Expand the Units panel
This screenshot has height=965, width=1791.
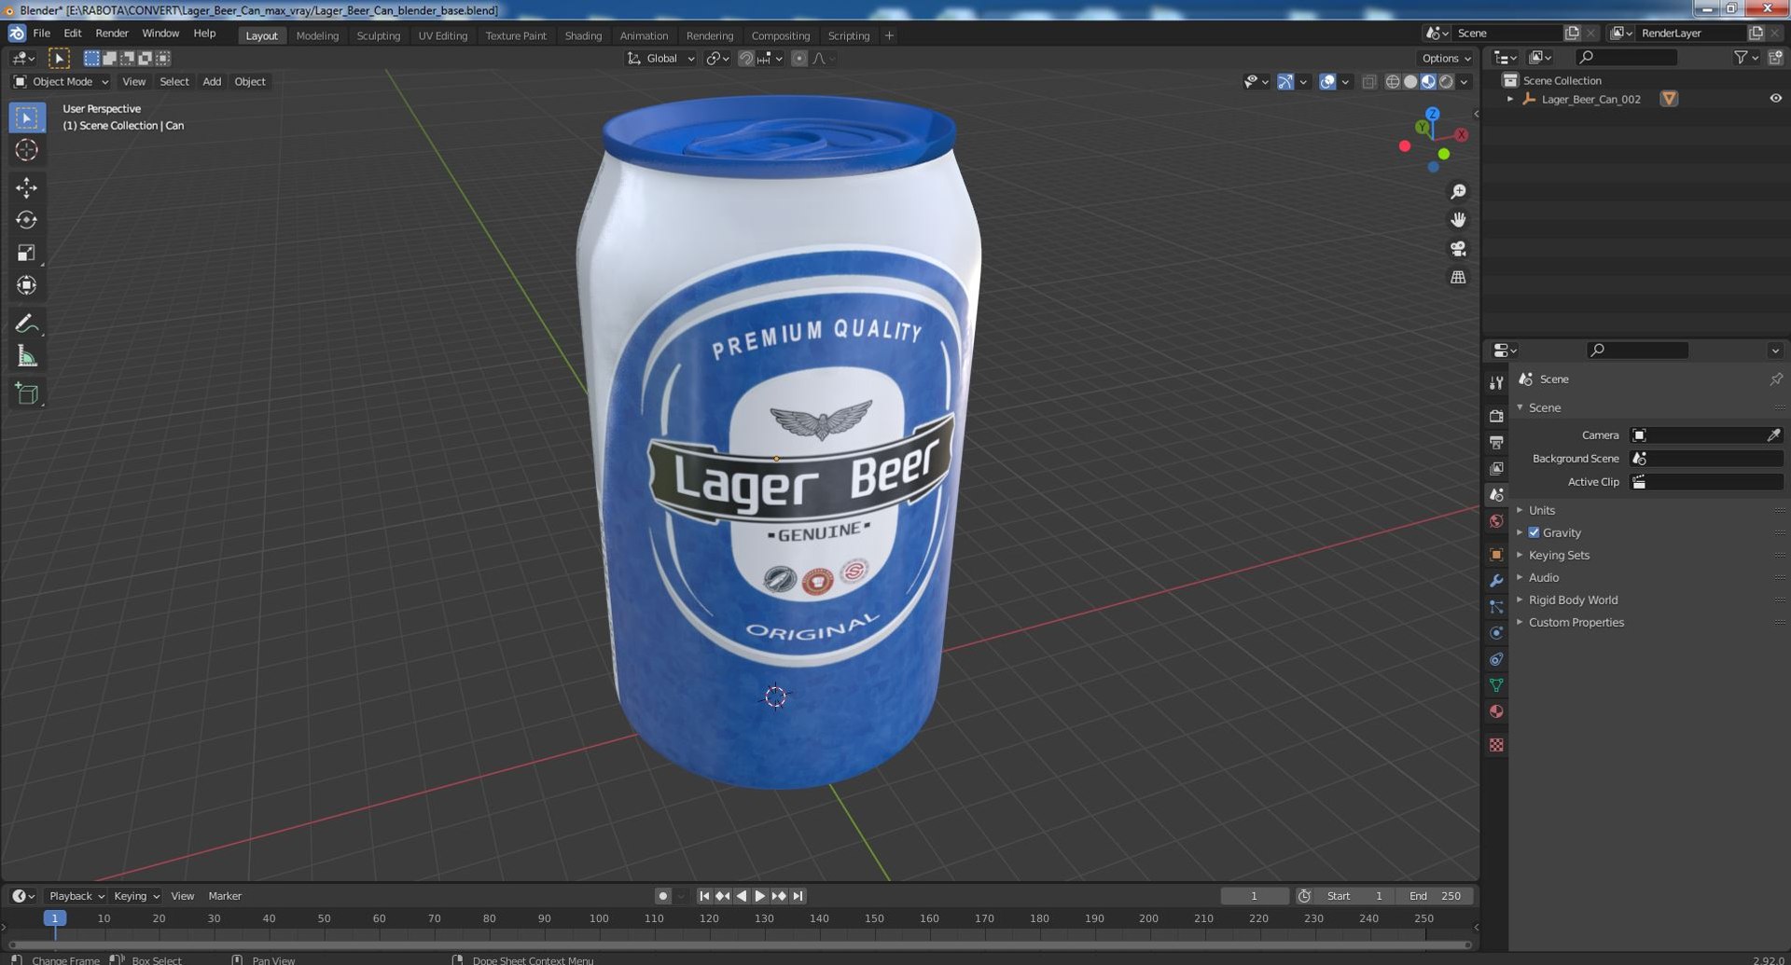(x=1541, y=511)
